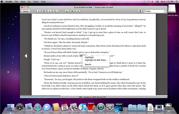This screenshot has height=114, width=179.
Task: Click inside the baby search field
Action: [155, 11]
